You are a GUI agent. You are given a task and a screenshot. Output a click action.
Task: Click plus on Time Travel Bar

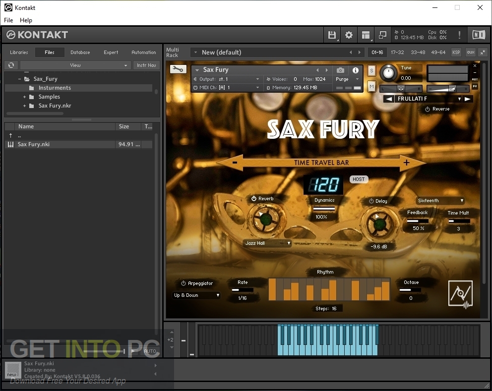(406, 163)
